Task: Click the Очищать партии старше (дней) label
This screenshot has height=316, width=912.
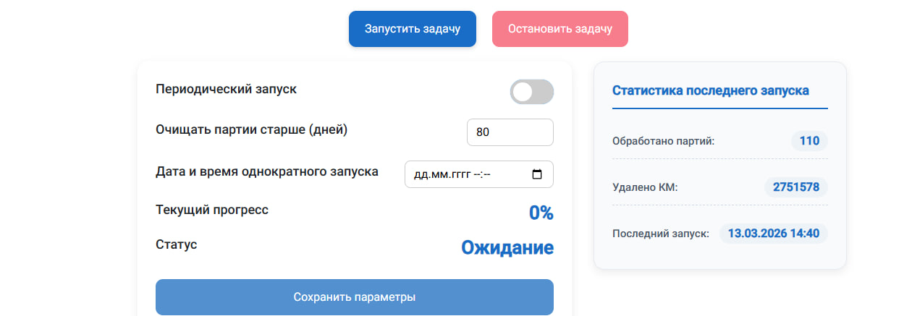Action: [251, 129]
